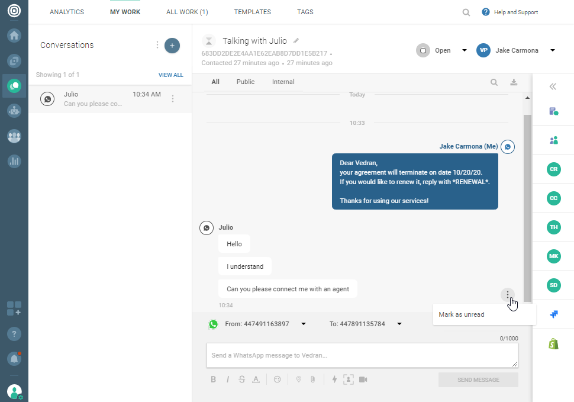Click the pencil icon to rename conversation

click(296, 41)
